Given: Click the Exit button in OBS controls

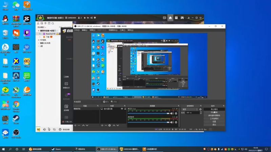Looking at the screenshot, I should (214, 125).
